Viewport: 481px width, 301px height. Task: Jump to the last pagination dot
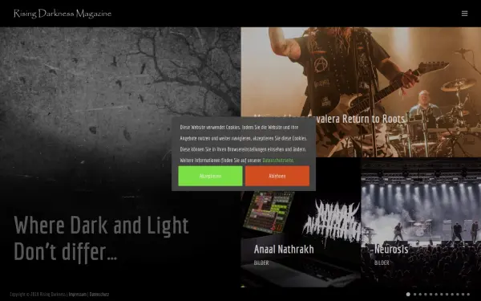coord(468,295)
